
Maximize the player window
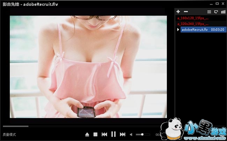217,3
